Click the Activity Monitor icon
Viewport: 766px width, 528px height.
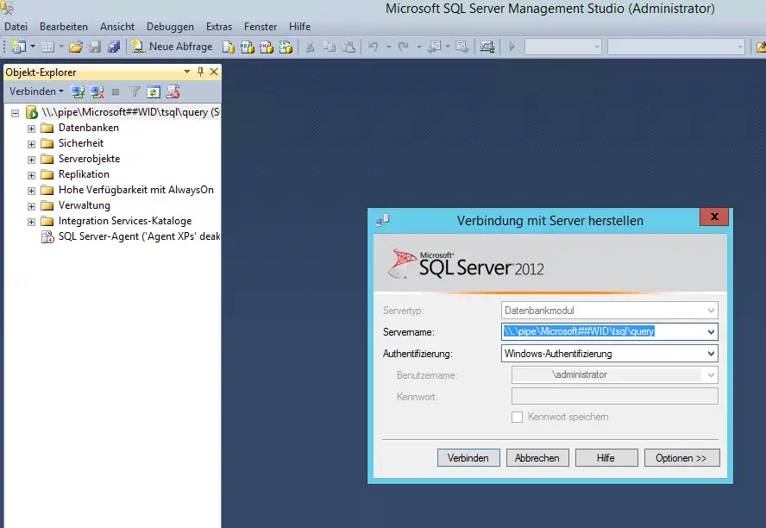(487, 47)
